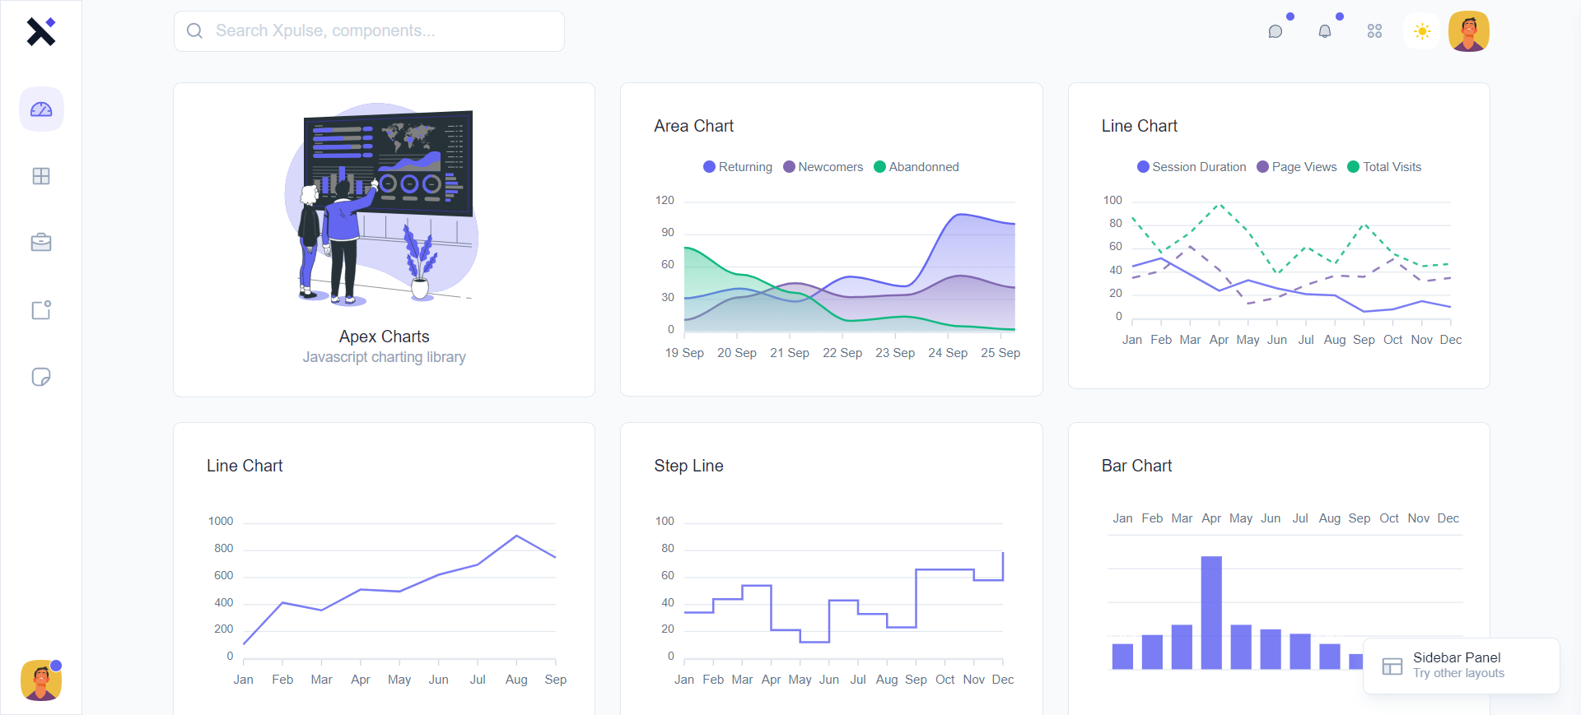Open the user profile avatar menu in header
1581x715 pixels.
point(1469,31)
